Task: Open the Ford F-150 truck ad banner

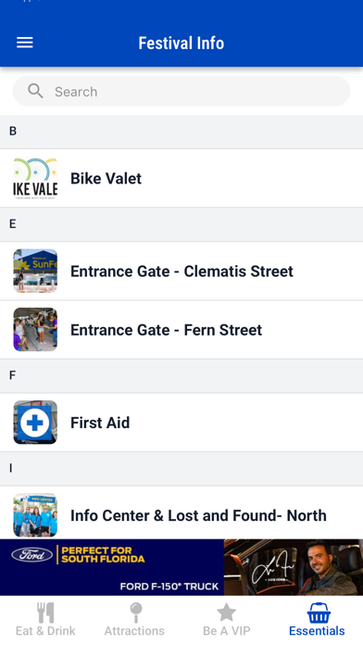Action: (181, 567)
